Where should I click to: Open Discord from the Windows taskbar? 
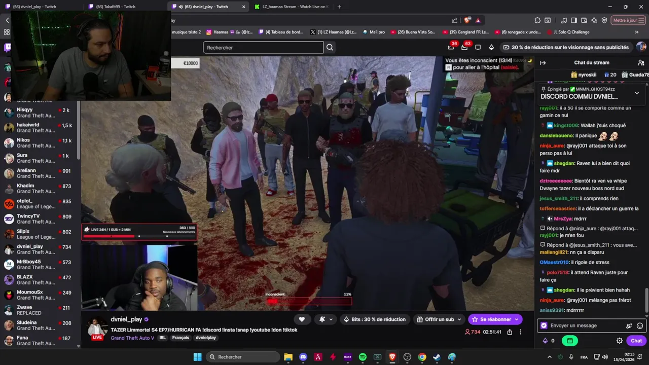point(303,357)
